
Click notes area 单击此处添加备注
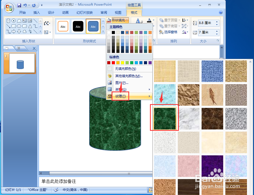point(59,181)
